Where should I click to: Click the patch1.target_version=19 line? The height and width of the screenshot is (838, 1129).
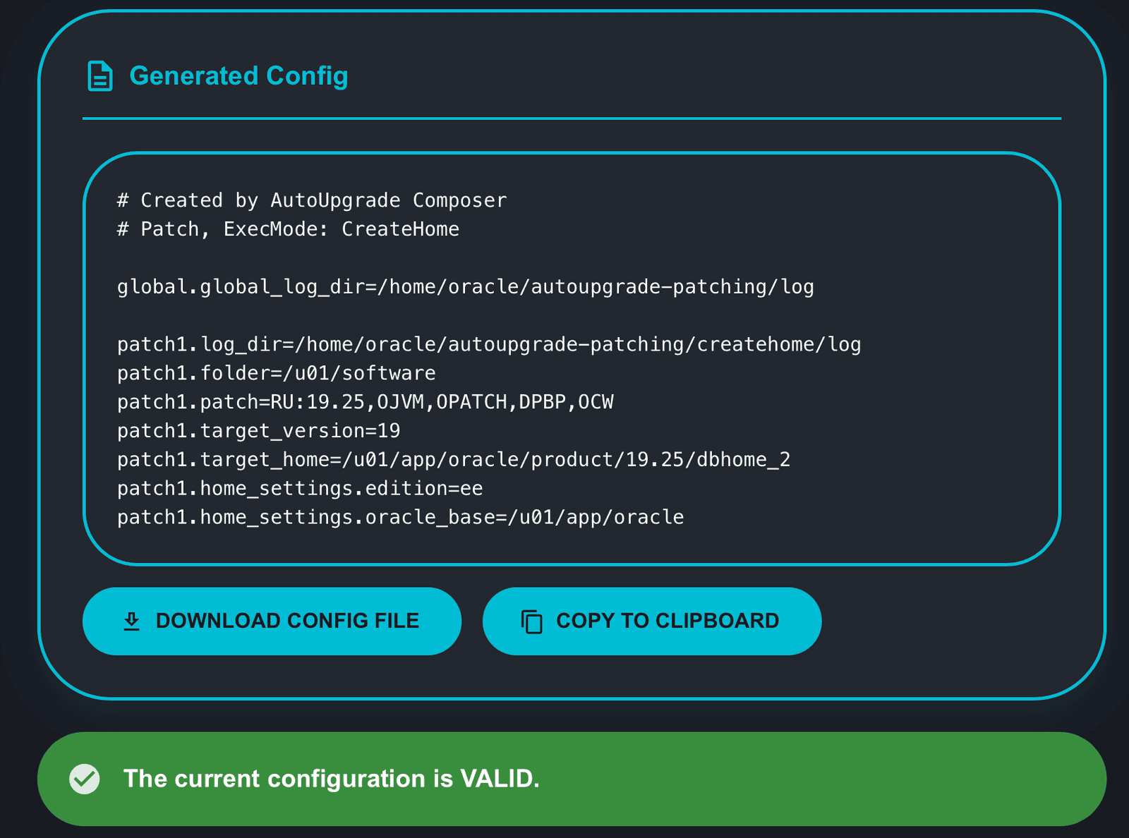tap(258, 431)
